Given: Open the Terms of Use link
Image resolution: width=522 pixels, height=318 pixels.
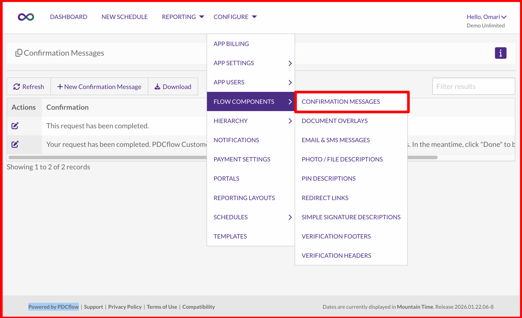Looking at the screenshot, I should tap(162, 307).
